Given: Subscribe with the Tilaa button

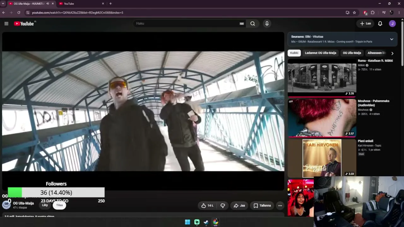Looking at the screenshot, I should [x=59, y=205].
